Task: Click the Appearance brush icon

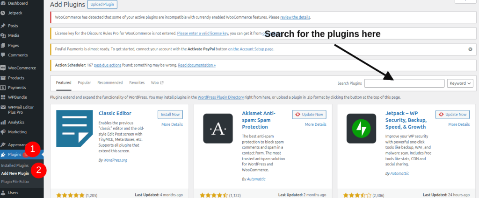Action: (x=3, y=145)
